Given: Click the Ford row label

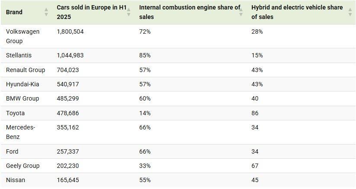Looking at the screenshot, I should 12,151.
